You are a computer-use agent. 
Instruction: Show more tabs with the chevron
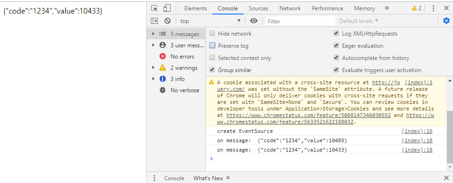pos(387,8)
